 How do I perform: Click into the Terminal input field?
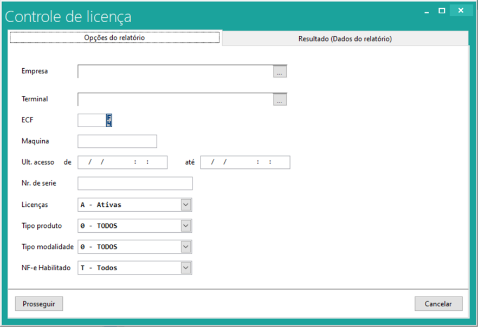(175, 100)
